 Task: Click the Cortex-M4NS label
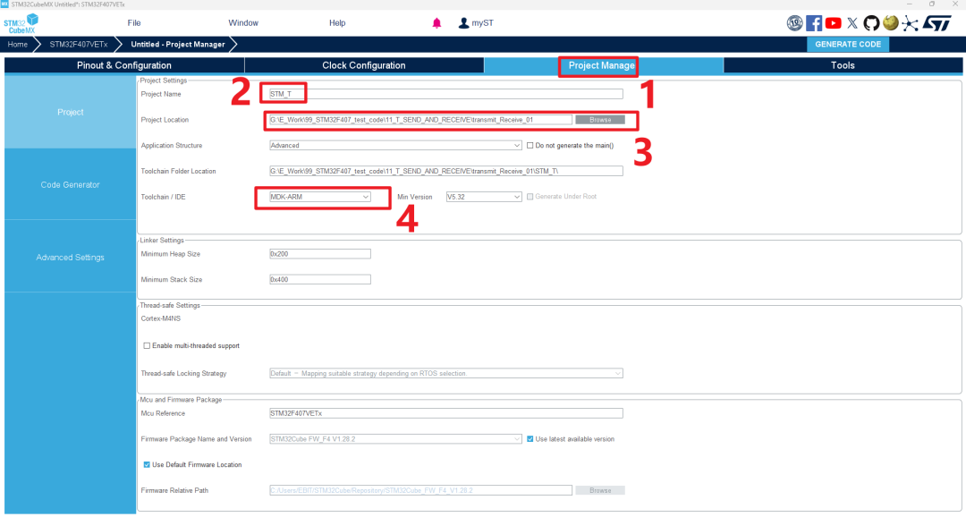coord(161,318)
